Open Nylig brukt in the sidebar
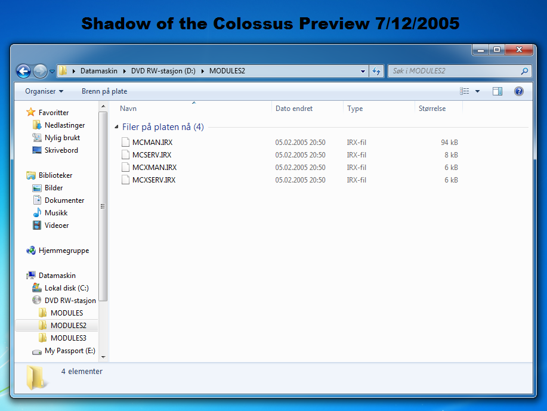547x411 pixels. click(x=62, y=137)
